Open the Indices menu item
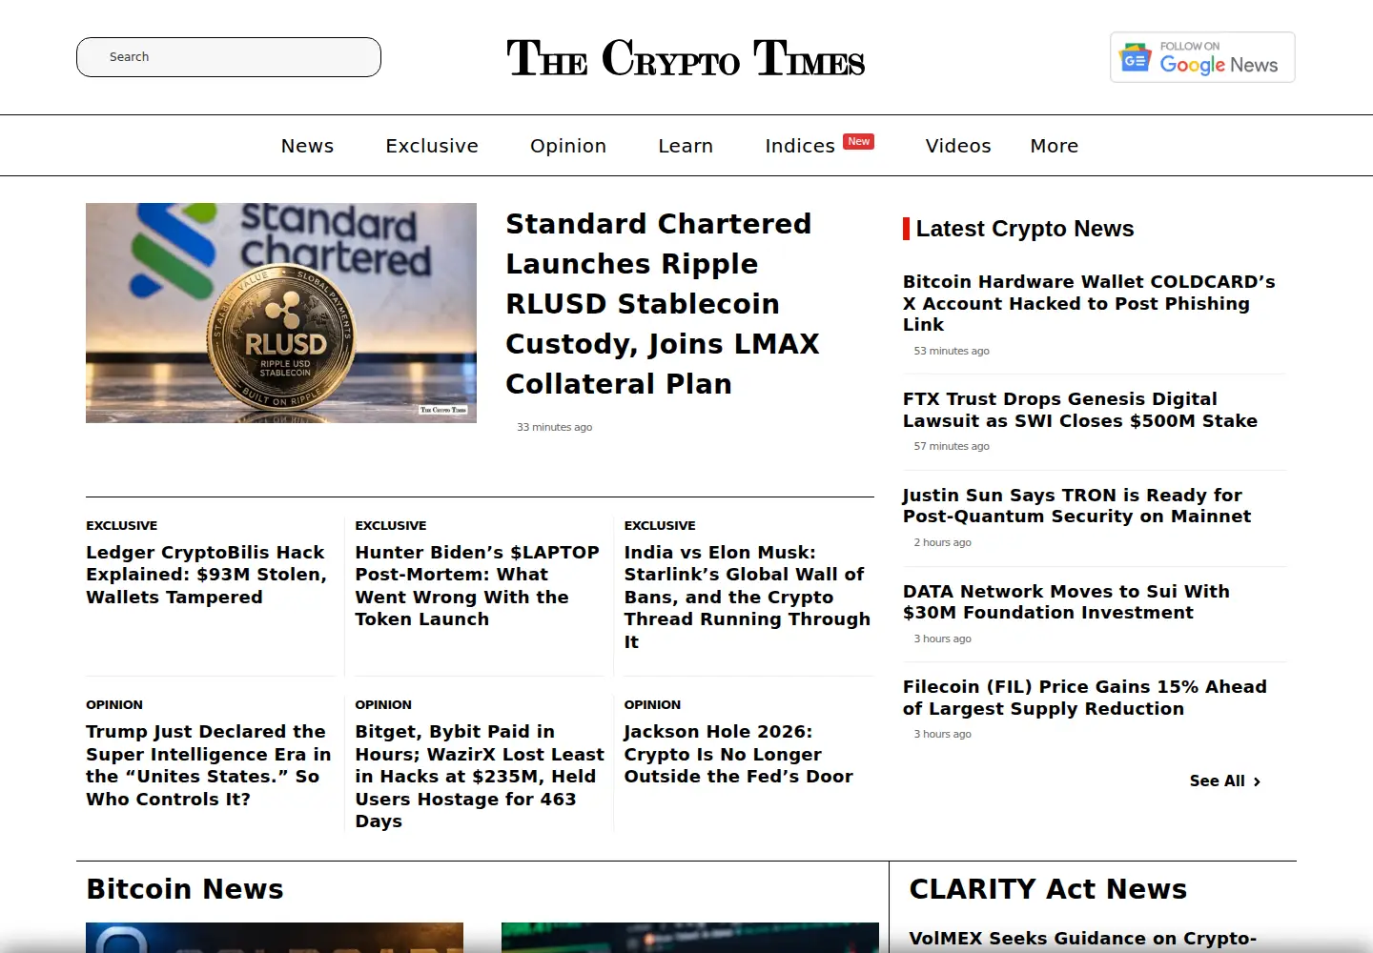This screenshot has height=953, width=1373. click(x=800, y=146)
